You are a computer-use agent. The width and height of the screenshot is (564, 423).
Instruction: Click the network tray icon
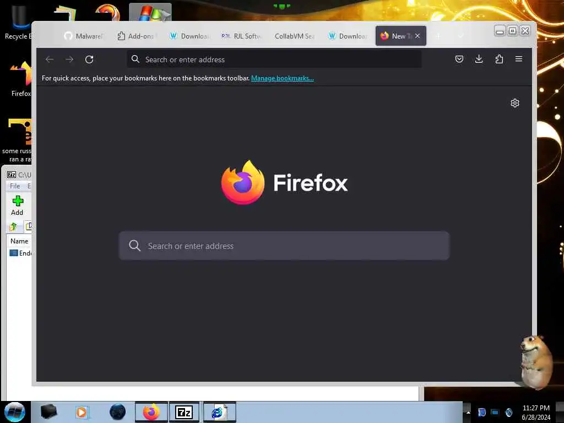coord(495,412)
